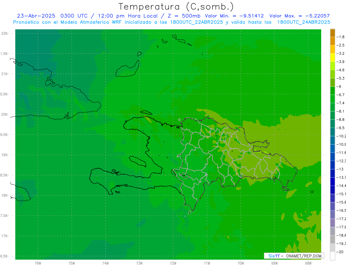Click the '69W' longitude axis label
The height and width of the screenshot is (267, 346).
[x=274, y=263]
